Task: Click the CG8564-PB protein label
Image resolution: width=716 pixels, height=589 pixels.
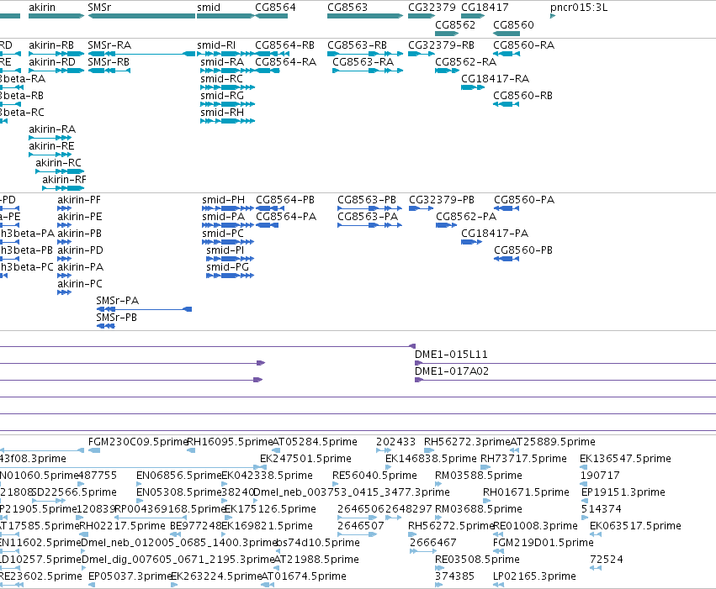Action: coord(285,200)
